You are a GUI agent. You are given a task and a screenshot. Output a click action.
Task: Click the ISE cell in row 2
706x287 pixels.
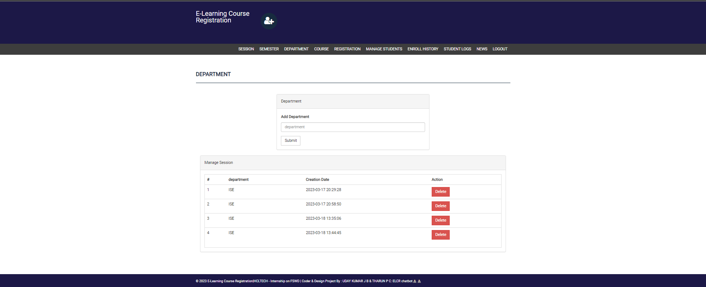point(231,204)
